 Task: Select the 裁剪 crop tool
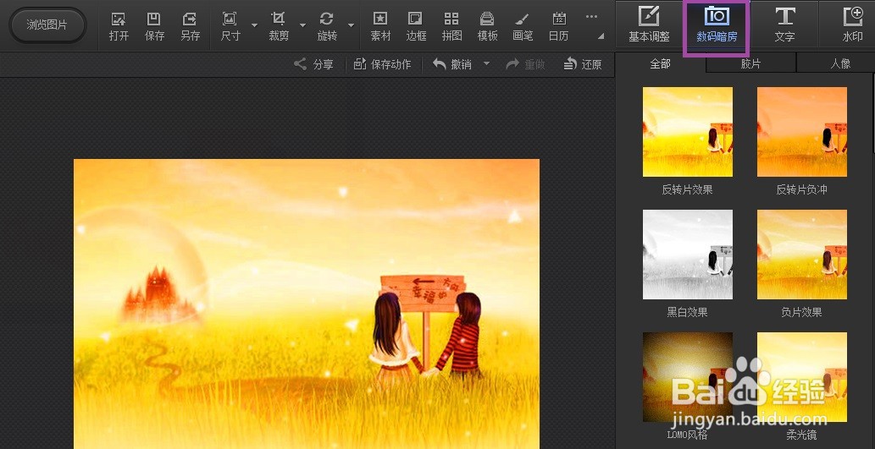tap(279, 27)
